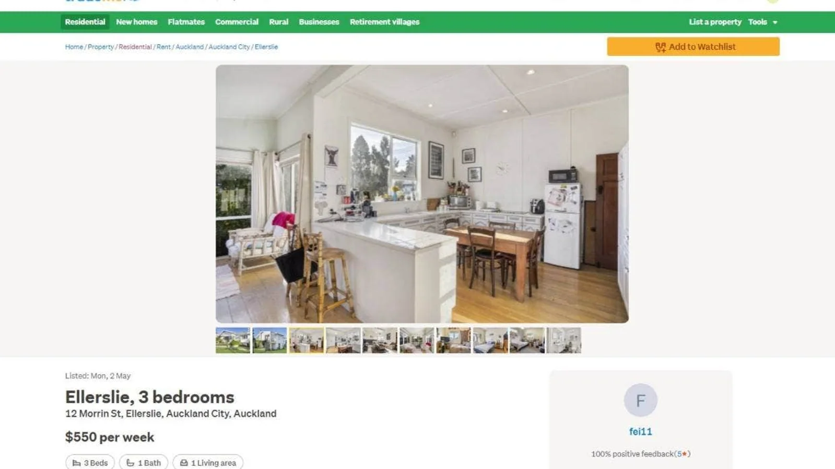Go to Retirement villages section

click(384, 22)
